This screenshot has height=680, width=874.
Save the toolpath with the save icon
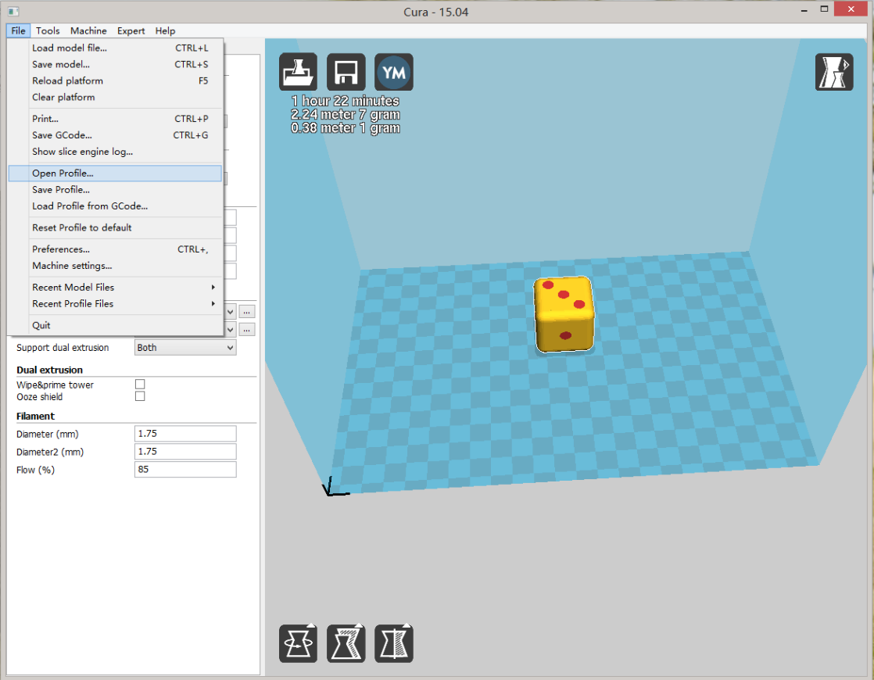(x=346, y=71)
